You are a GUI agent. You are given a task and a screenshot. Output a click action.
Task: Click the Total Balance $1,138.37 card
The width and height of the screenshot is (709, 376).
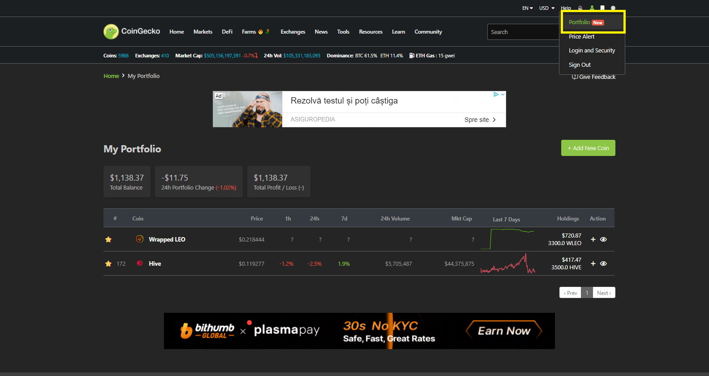[127, 182]
